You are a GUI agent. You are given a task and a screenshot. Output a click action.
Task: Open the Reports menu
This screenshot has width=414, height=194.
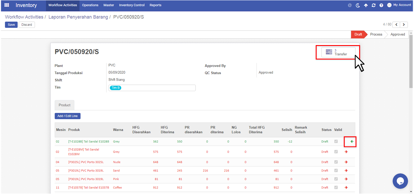point(155,5)
